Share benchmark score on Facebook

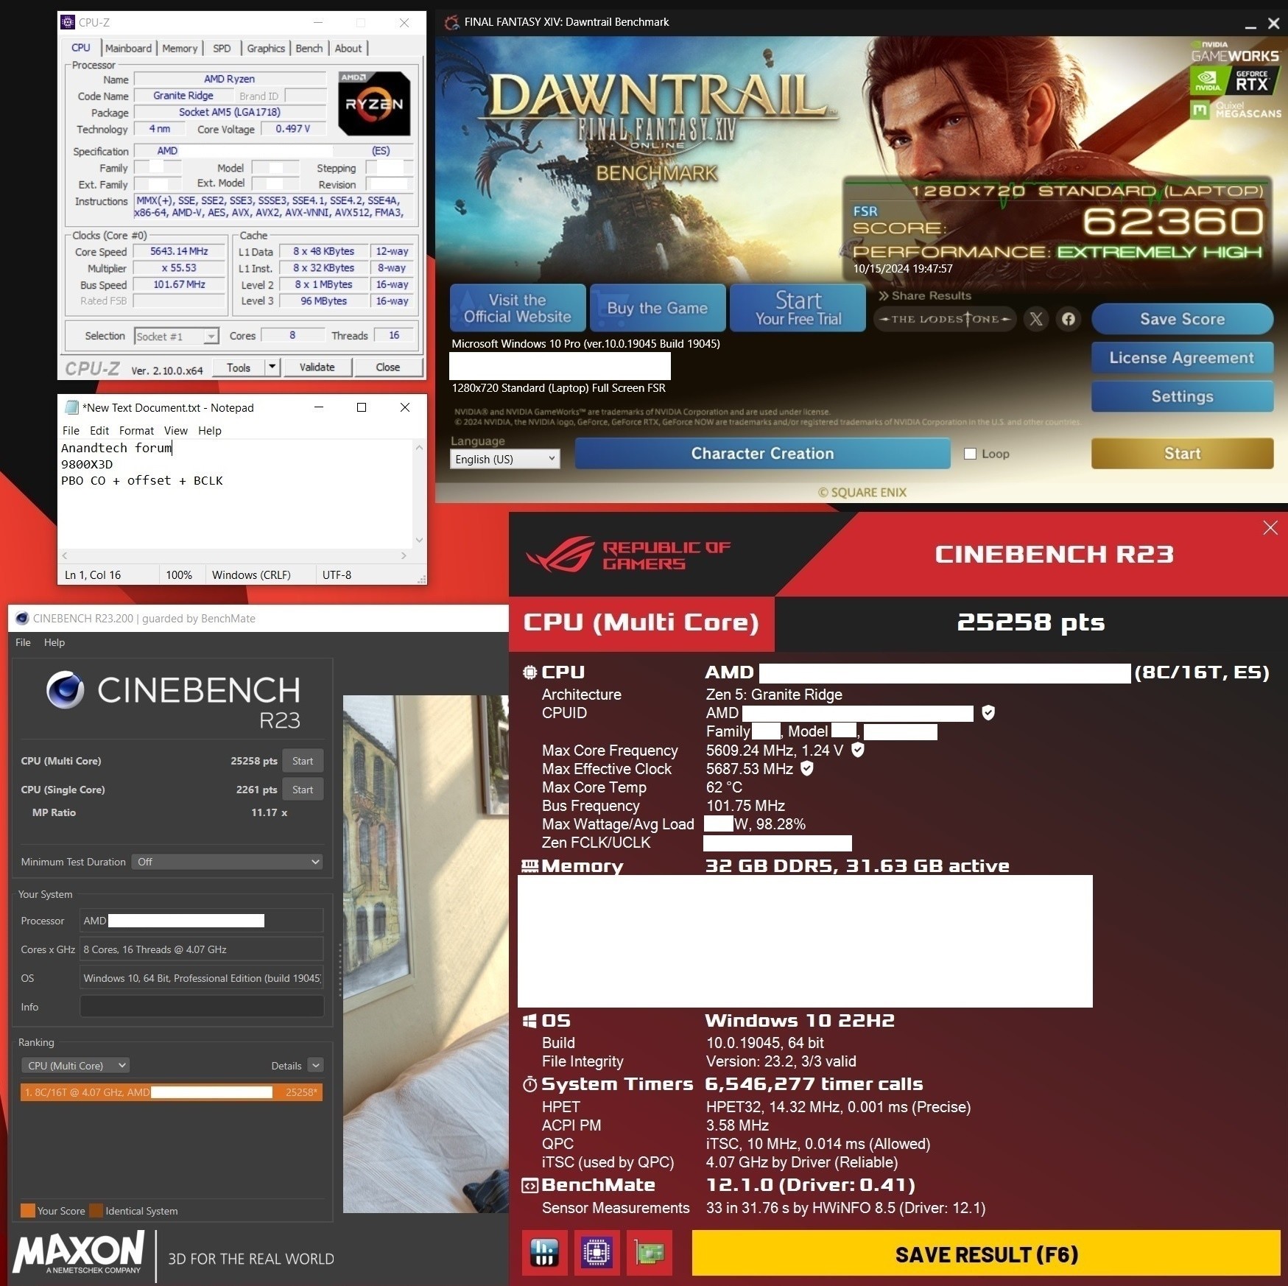[x=1069, y=319]
